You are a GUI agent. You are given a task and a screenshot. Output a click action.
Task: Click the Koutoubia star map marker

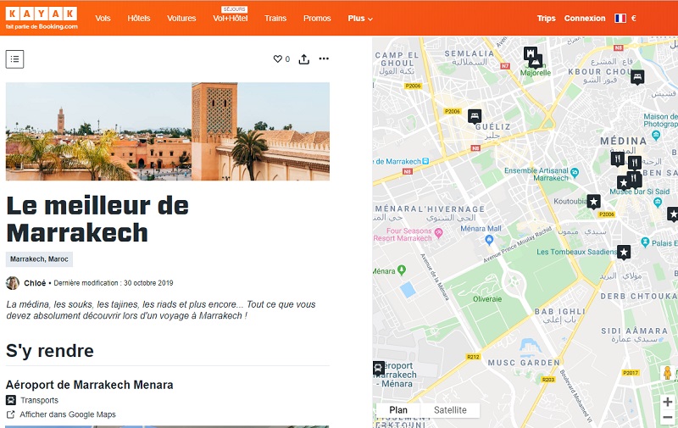(594, 201)
